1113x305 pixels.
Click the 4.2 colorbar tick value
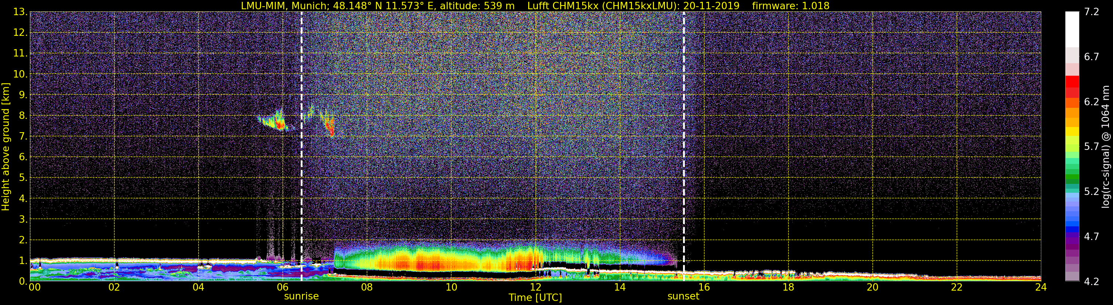(x=1092, y=281)
